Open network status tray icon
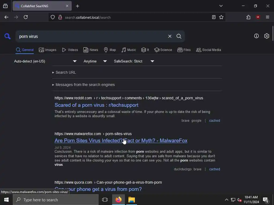274x205 pixels. click(233, 200)
